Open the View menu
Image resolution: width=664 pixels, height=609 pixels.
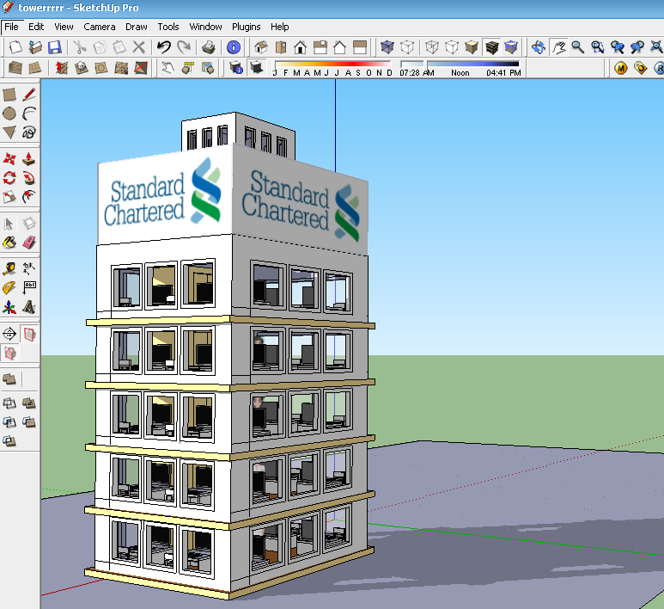pos(64,27)
